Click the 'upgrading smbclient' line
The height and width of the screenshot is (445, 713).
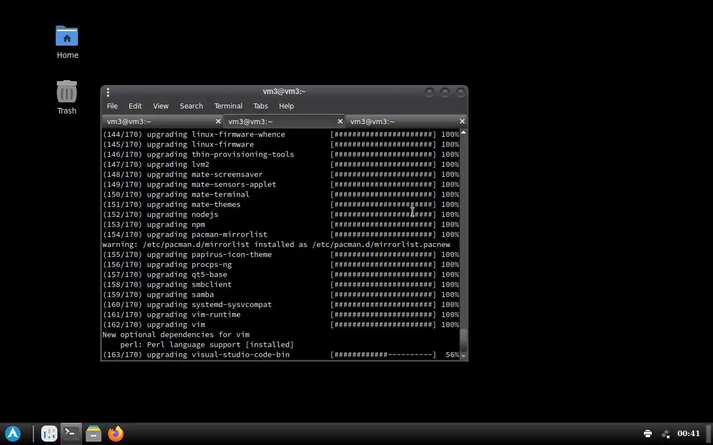pyautogui.click(x=281, y=285)
